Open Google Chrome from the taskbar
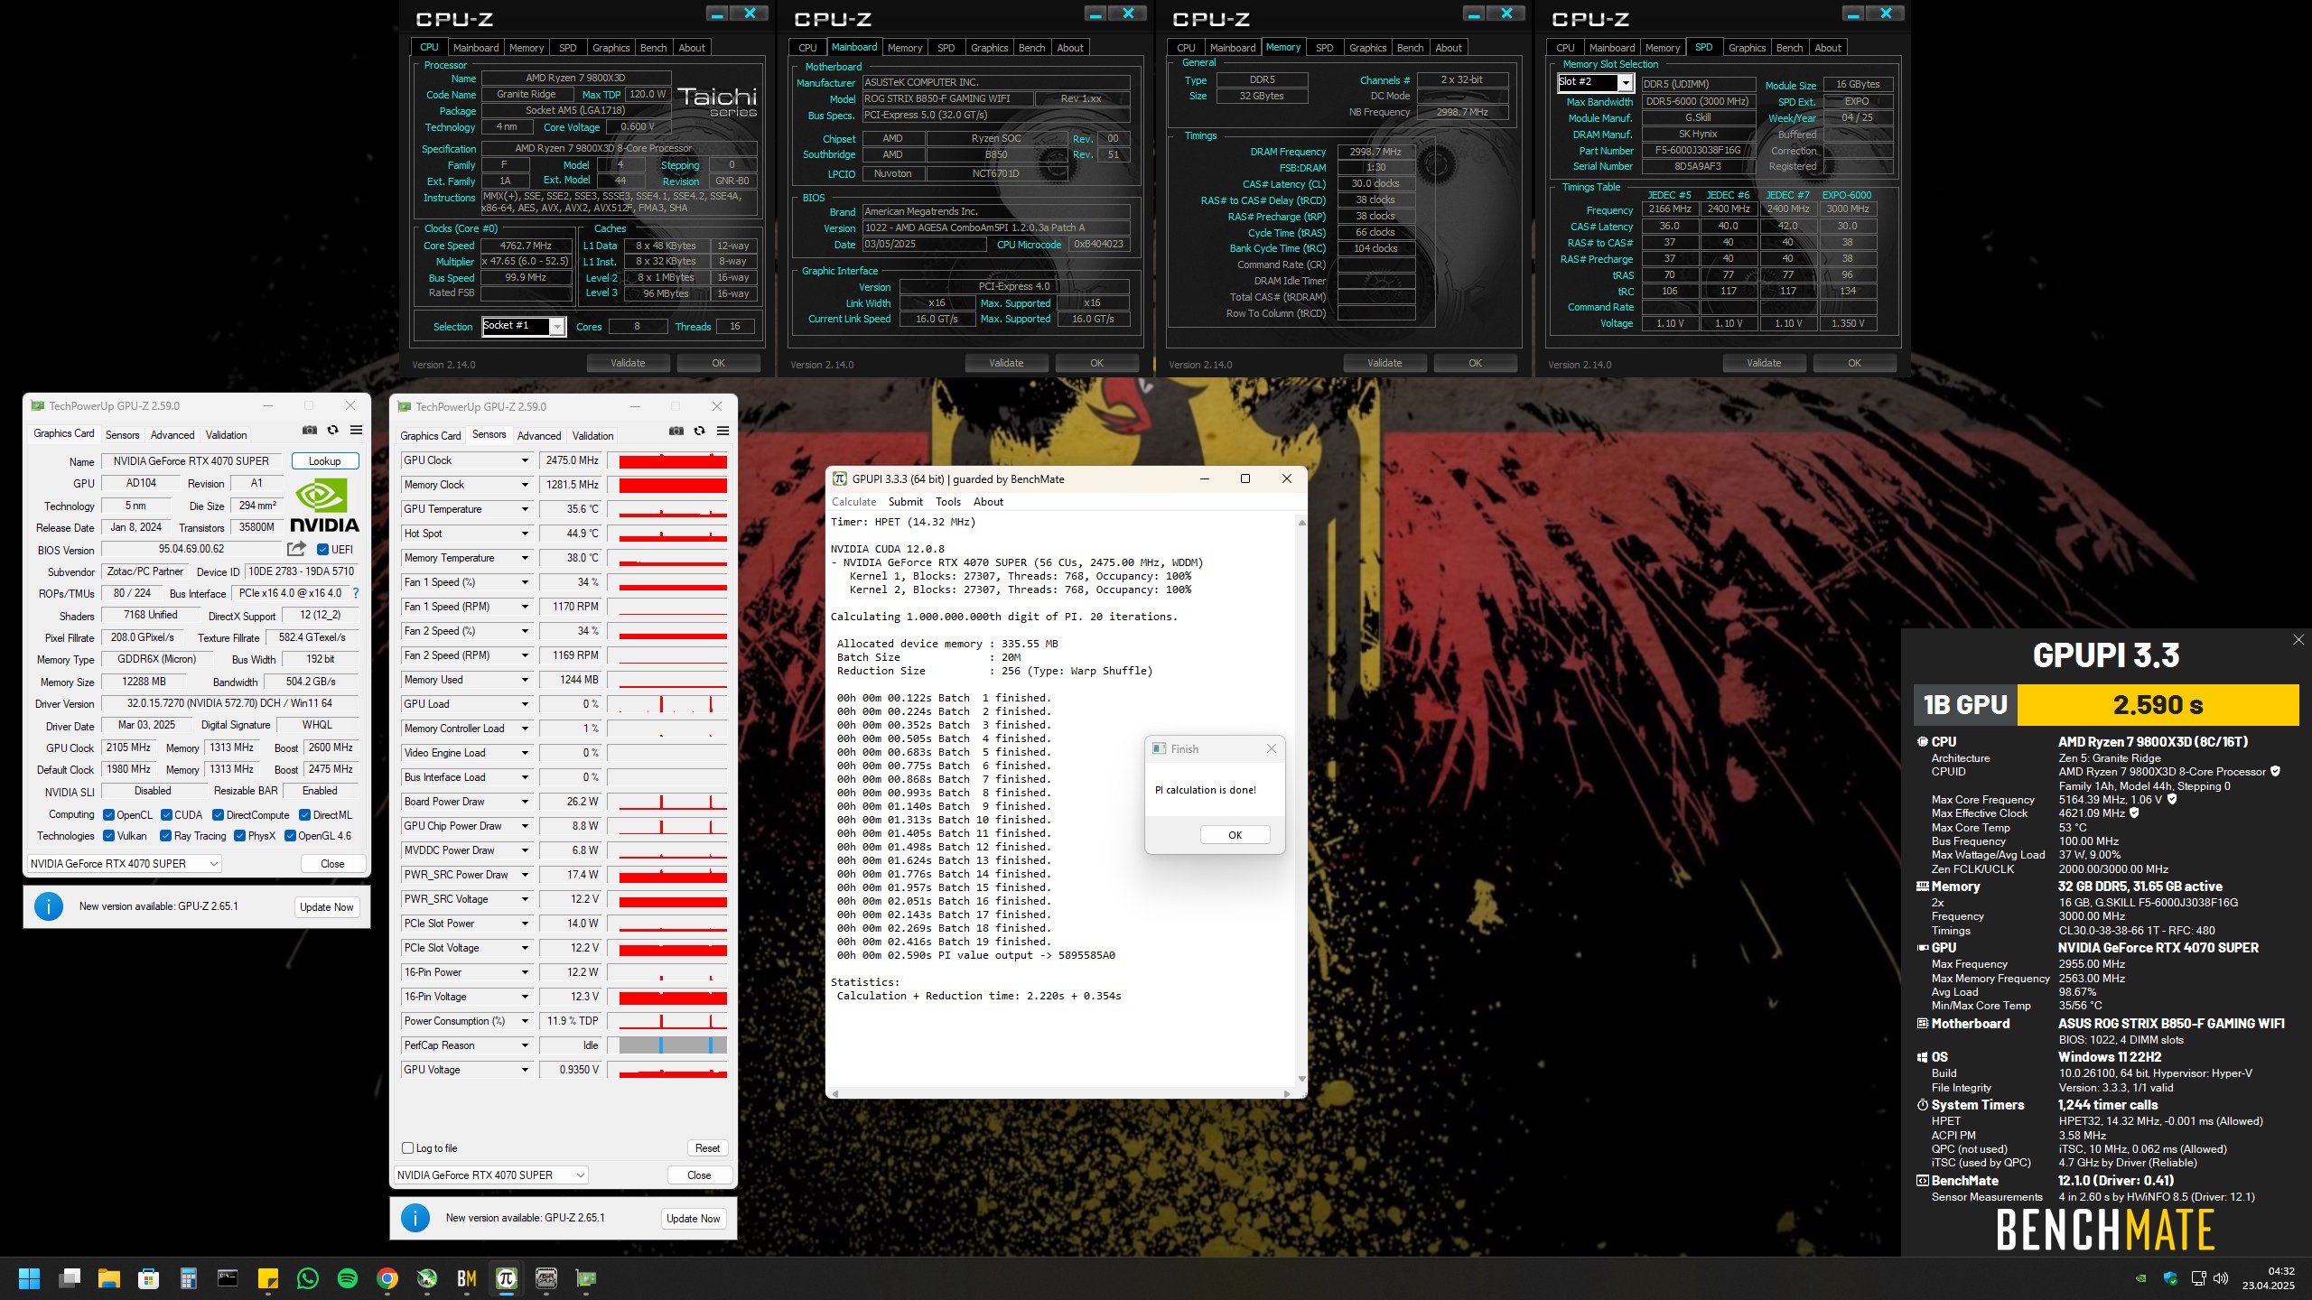 click(387, 1278)
